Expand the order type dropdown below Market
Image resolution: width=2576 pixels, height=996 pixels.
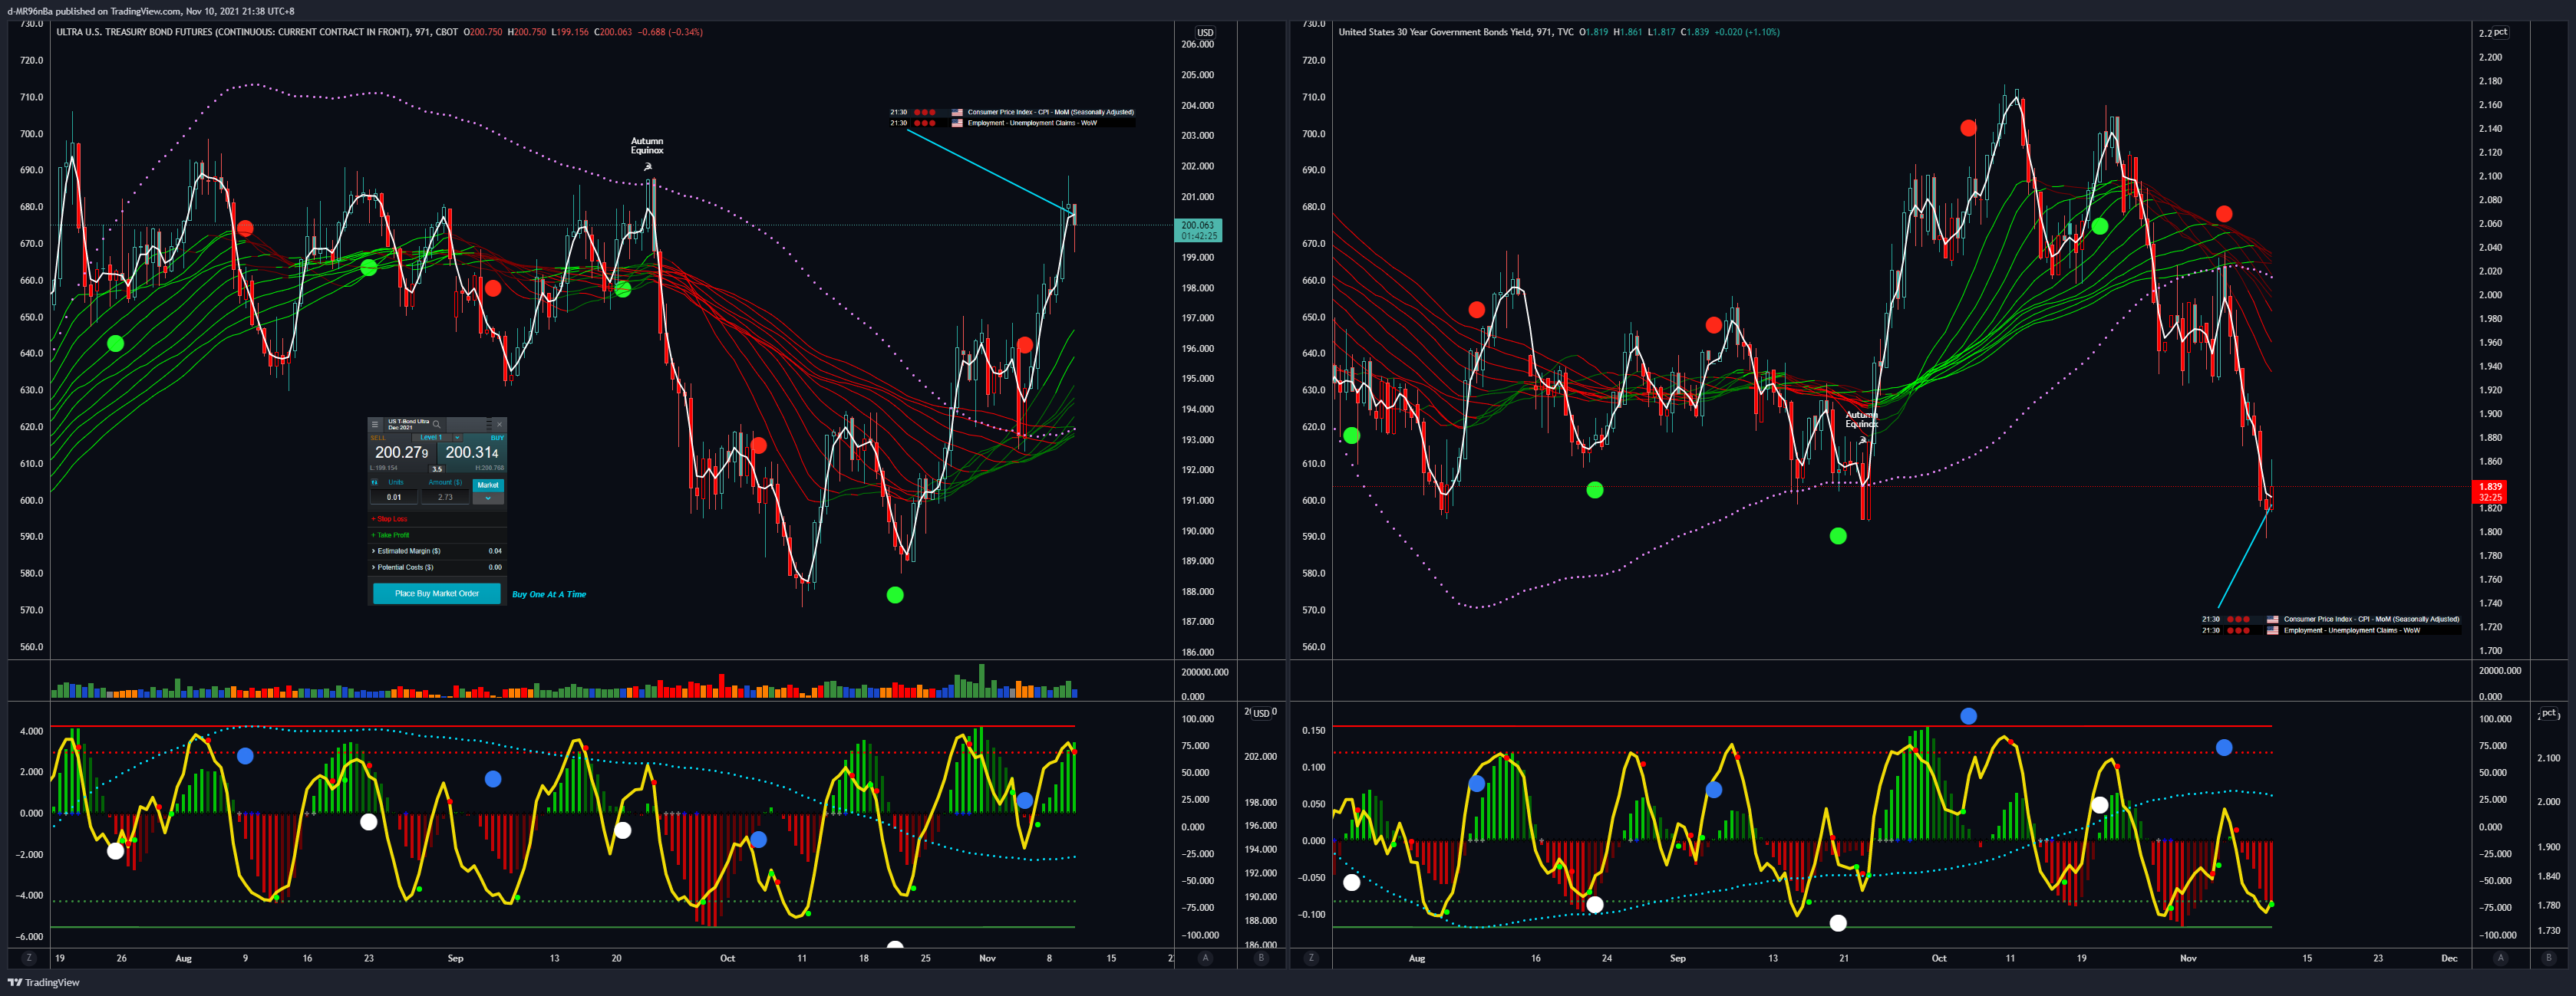(488, 498)
